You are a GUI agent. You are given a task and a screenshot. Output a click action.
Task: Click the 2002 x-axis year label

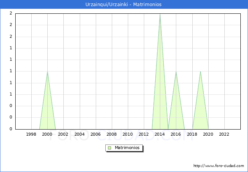tap(63, 134)
